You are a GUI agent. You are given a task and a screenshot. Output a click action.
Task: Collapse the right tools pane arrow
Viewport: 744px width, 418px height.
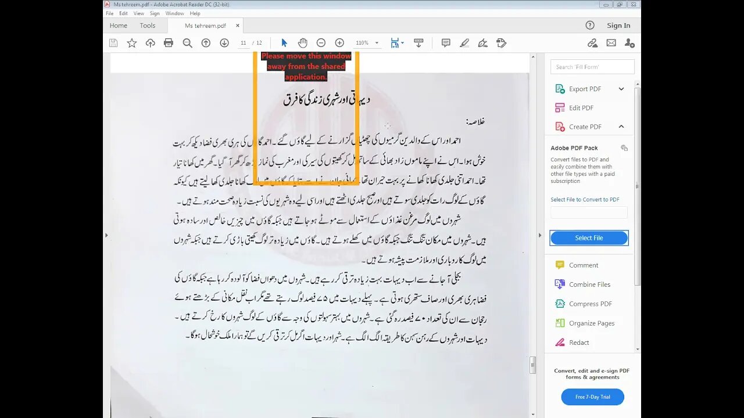point(539,235)
